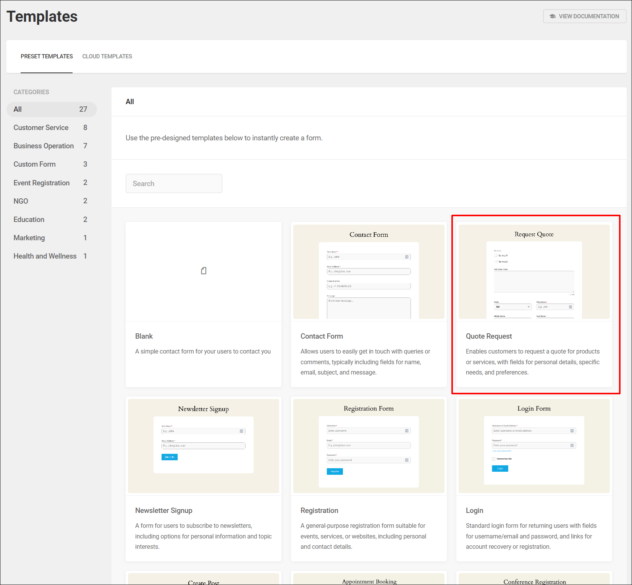Screen dimensions: 632x585
Task: Filter by Business Operation category
Action: [x=44, y=146]
